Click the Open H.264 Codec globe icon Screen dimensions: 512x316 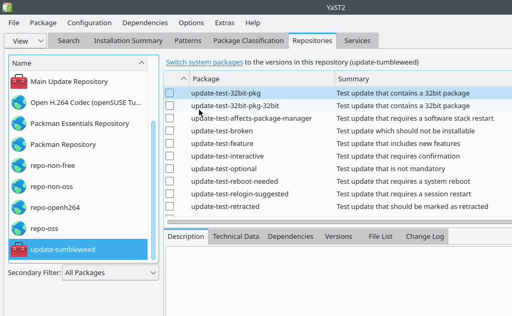pyautogui.click(x=18, y=102)
